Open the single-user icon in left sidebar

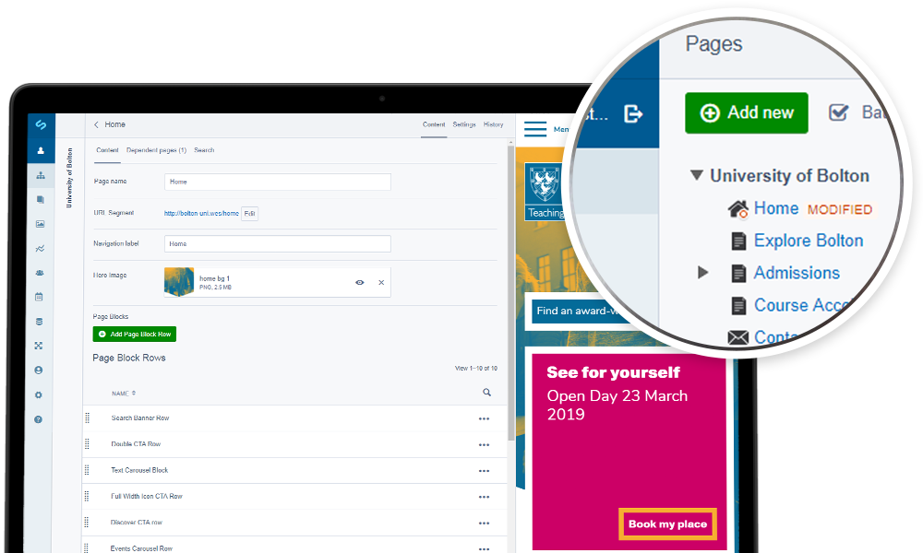41,150
